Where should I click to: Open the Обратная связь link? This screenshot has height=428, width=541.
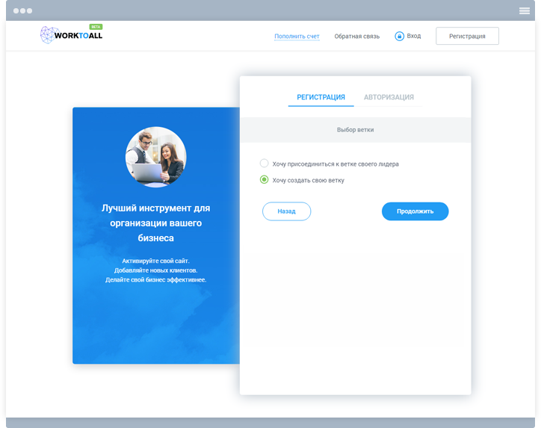point(356,36)
